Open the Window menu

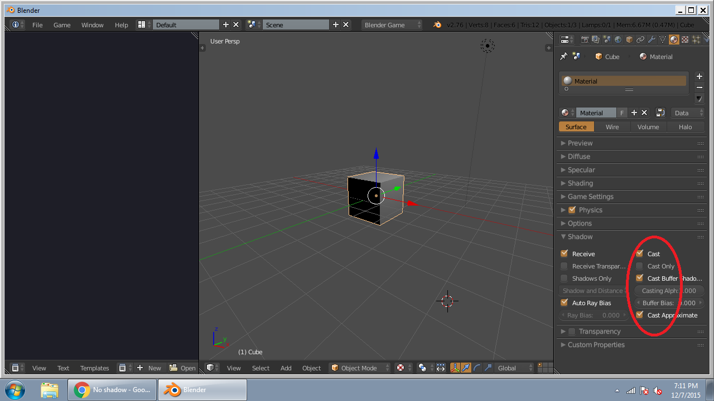[x=93, y=25]
